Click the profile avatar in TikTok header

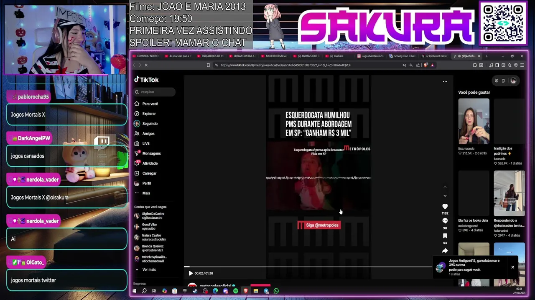[x=513, y=81]
